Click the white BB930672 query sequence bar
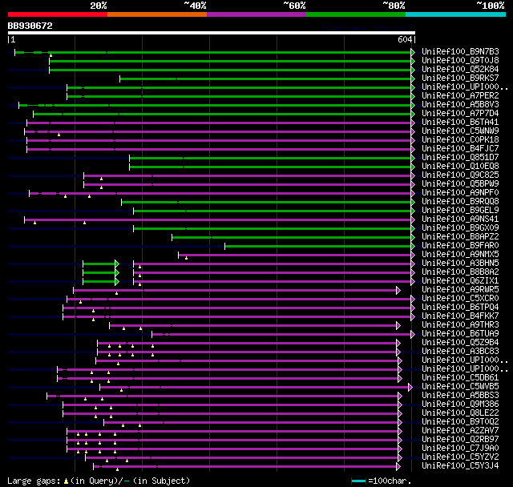This screenshot has height=487, width=513. 212,33
